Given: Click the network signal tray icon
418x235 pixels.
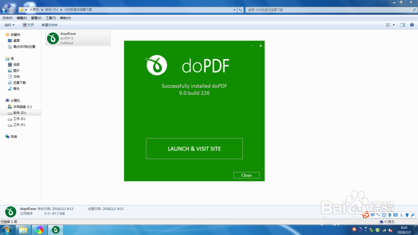Looking at the screenshot, I should (x=384, y=230).
